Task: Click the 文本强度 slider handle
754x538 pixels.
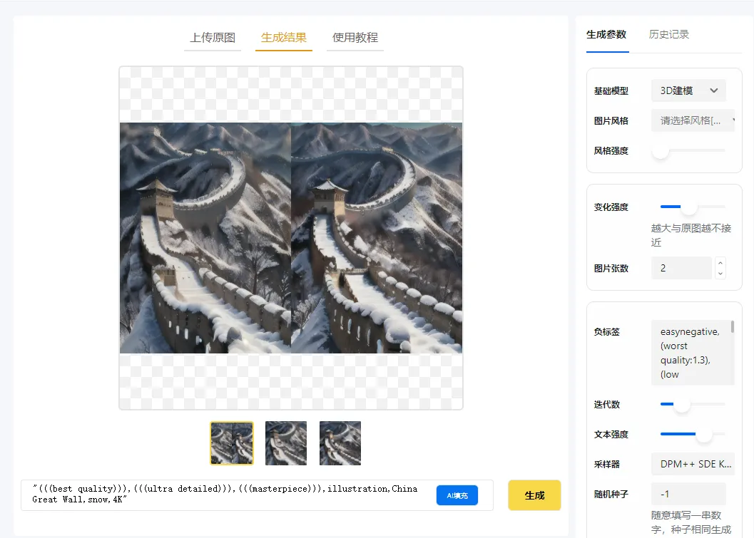Action: click(x=703, y=434)
